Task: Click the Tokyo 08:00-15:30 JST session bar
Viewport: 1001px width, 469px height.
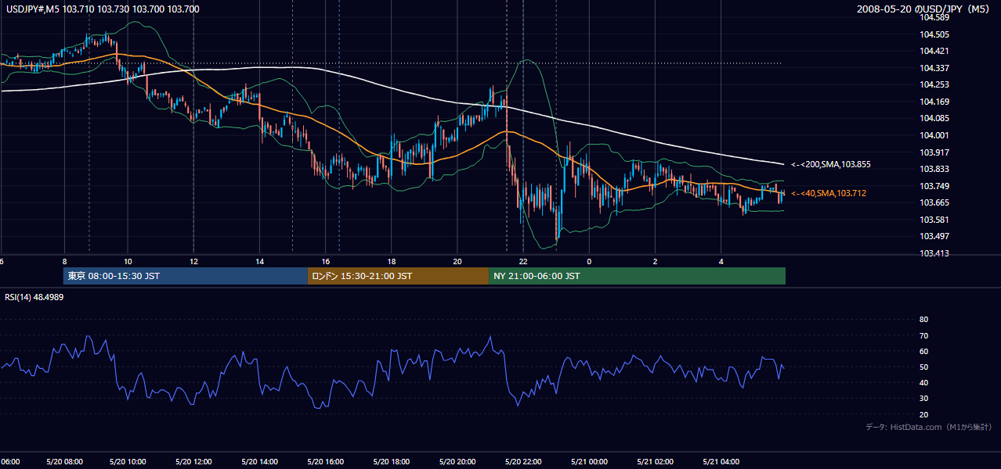Action: 186,276
